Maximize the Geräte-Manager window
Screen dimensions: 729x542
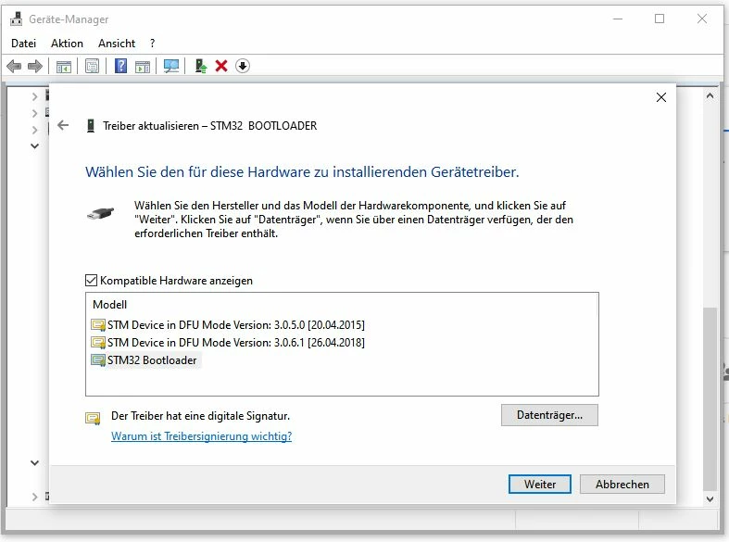[660, 19]
